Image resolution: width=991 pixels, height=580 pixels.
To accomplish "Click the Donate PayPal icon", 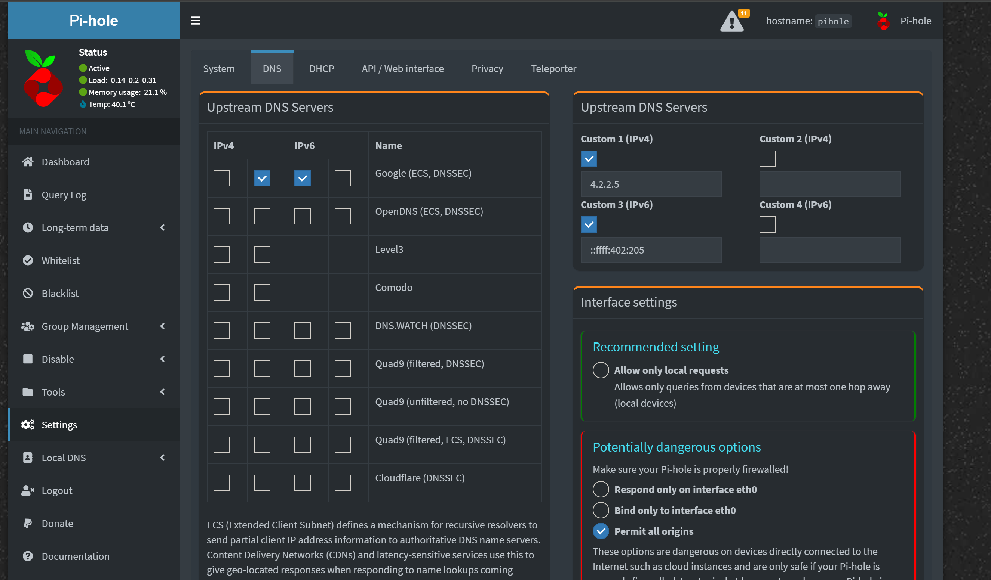I will [28, 524].
